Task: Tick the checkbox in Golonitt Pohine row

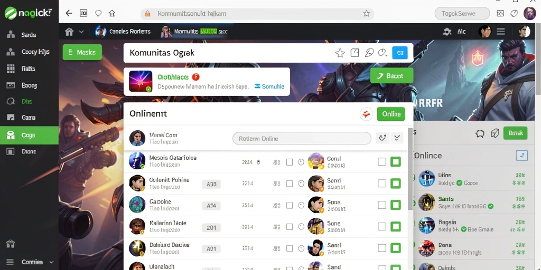Action: pos(290,184)
